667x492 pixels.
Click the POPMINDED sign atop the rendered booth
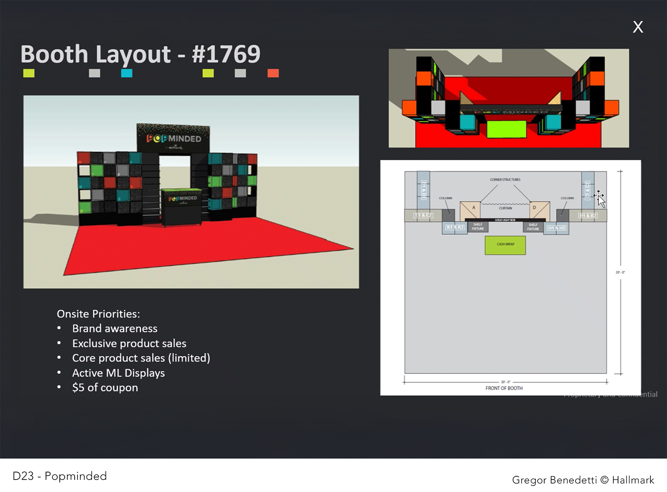pos(173,138)
